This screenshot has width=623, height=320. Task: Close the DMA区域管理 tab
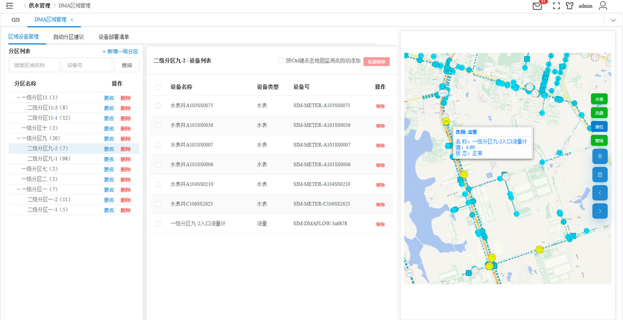coord(72,20)
